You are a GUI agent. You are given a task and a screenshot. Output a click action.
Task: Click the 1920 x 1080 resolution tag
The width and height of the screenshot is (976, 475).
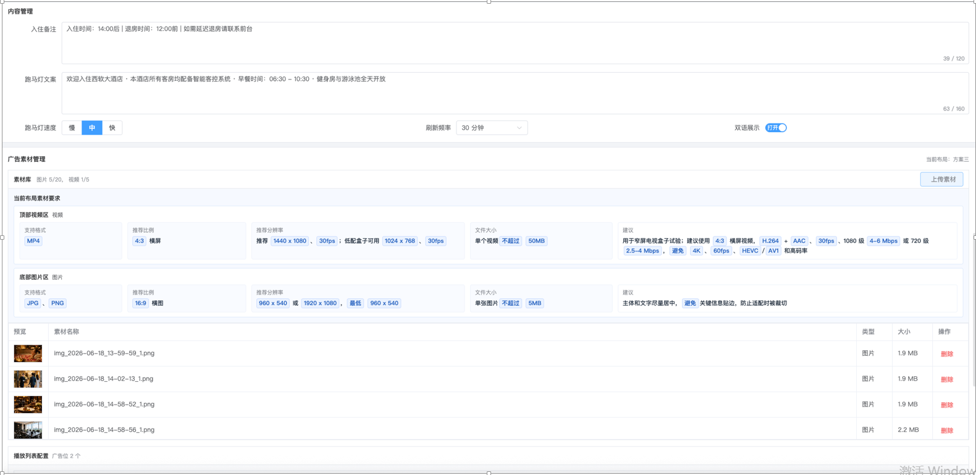(x=320, y=303)
